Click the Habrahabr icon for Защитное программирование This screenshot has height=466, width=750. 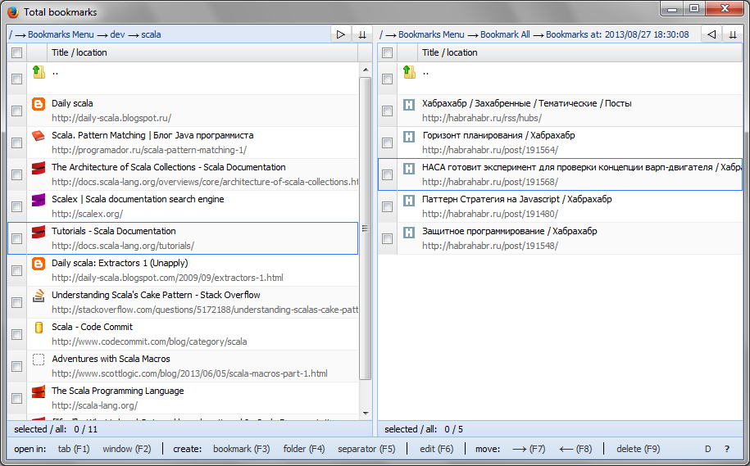tap(409, 233)
